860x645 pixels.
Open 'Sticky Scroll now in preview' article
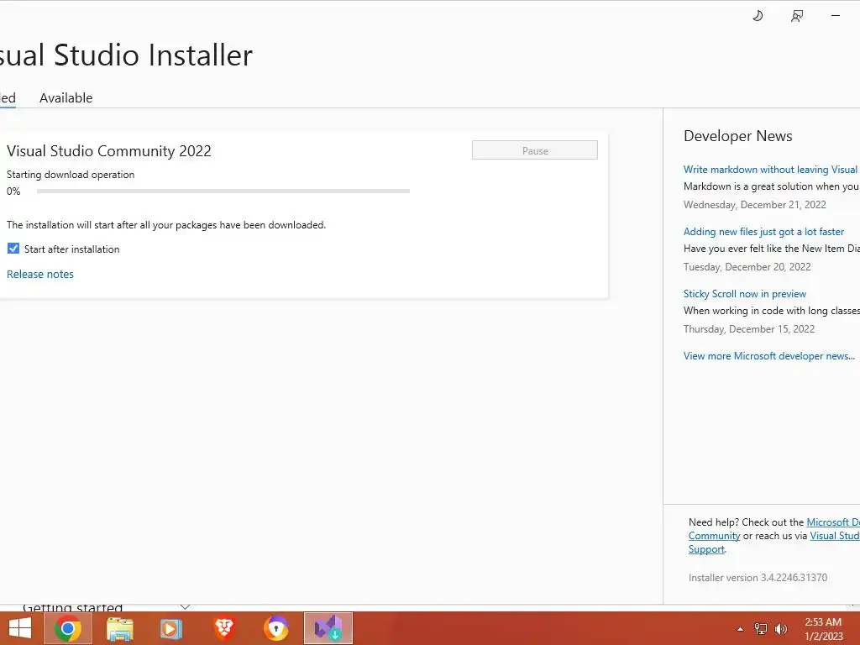point(745,294)
